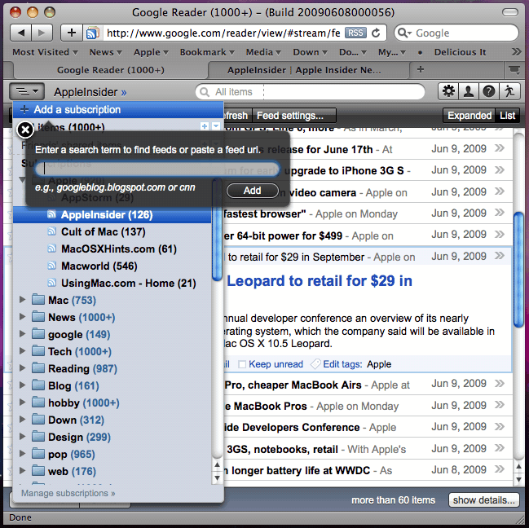This screenshot has height=528, width=529.
Task: Go forward with the browser forward arrow
Action: (42, 33)
